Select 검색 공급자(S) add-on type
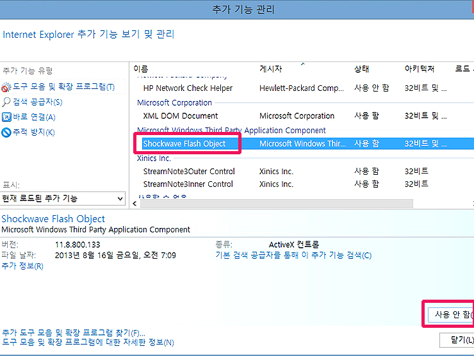The height and width of the screenshot is (356, 474). pyautogui.click(x=38, y=102)
